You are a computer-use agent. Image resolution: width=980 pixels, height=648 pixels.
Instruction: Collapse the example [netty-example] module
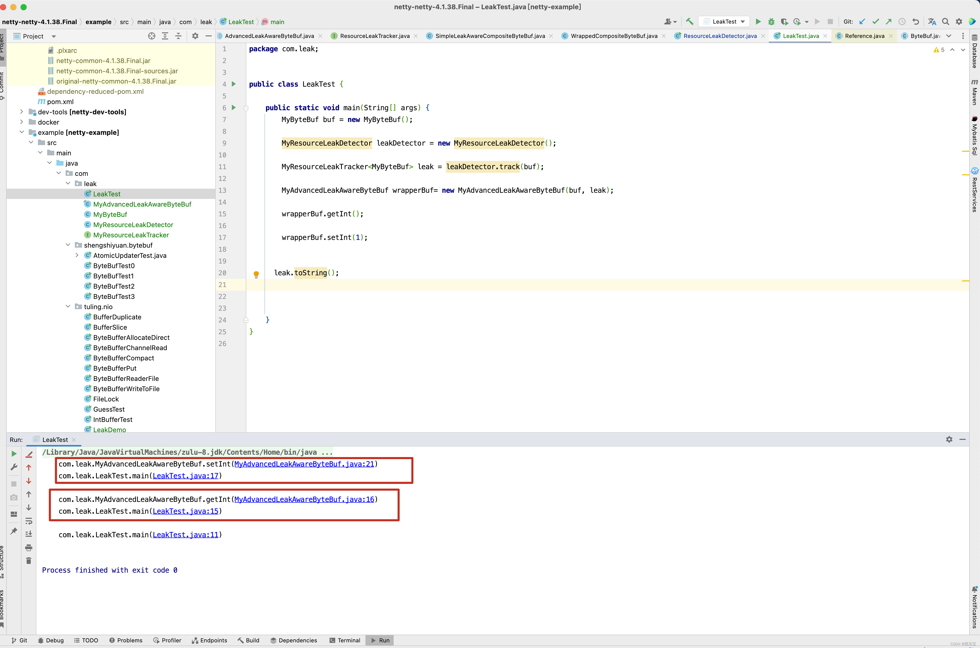(22, 132)
